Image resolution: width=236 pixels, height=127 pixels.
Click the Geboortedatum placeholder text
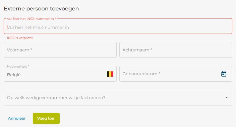[141, 74]
